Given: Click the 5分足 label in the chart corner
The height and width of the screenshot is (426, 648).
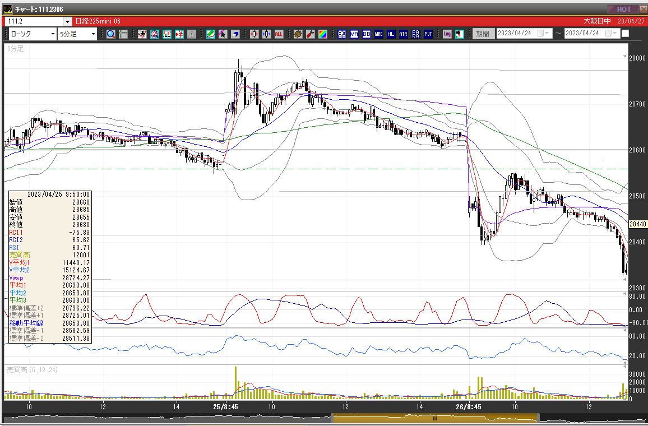Looking at the screenshot, I should (16, 49).
